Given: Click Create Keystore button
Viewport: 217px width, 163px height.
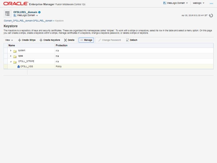Looking at the screenshot, I should point(50,40).
